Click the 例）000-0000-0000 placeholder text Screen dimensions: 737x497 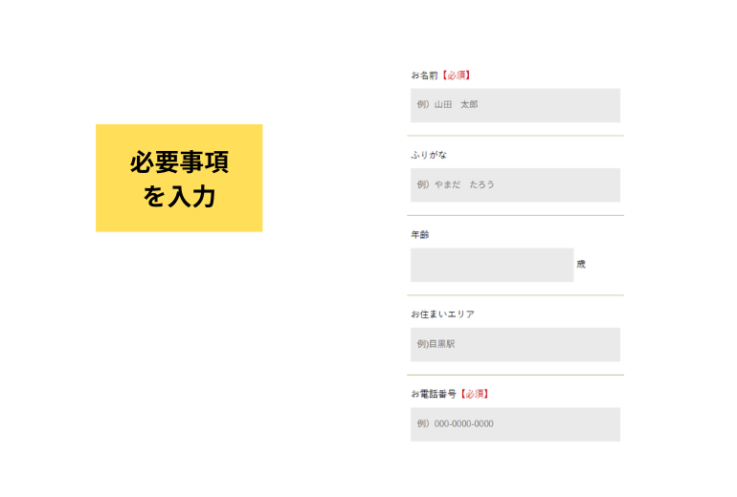click(x=456, y=424)
